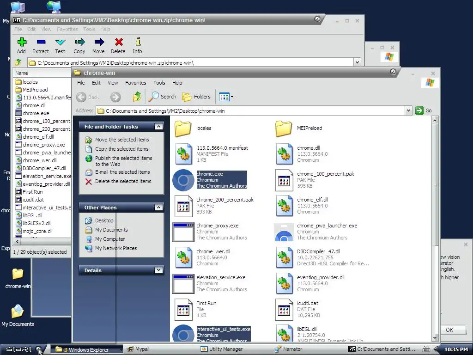The image size is (473, 355).
Task: Select mojo_core.dll in 7-Zip list
Action: tap(37, 231)
